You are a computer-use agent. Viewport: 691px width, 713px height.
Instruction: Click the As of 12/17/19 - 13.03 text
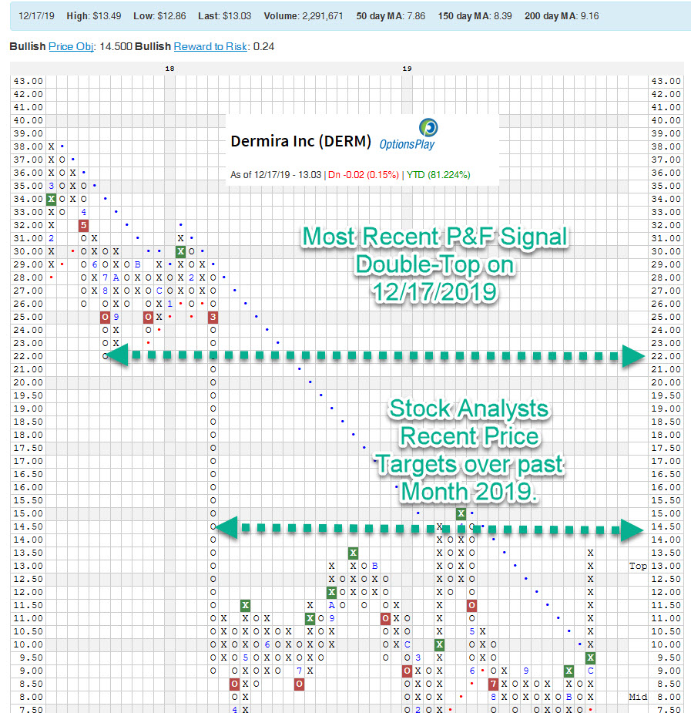click(x=276, y=175)
